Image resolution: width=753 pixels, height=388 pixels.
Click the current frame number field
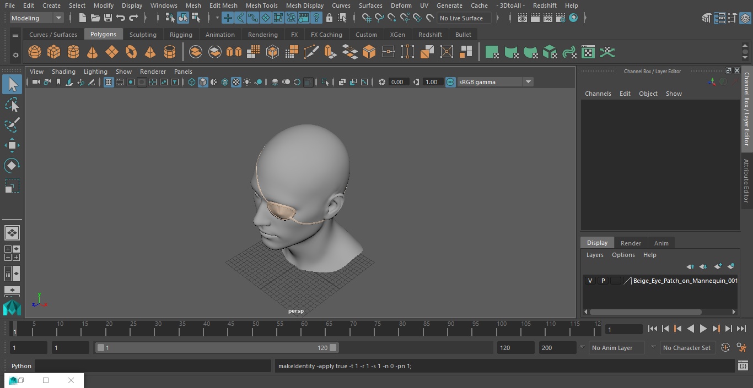pos(624,329)
